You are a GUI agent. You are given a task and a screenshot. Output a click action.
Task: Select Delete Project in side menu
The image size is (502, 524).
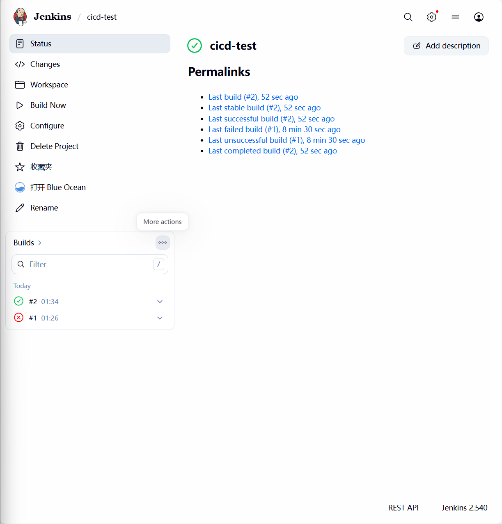[90, 146]
